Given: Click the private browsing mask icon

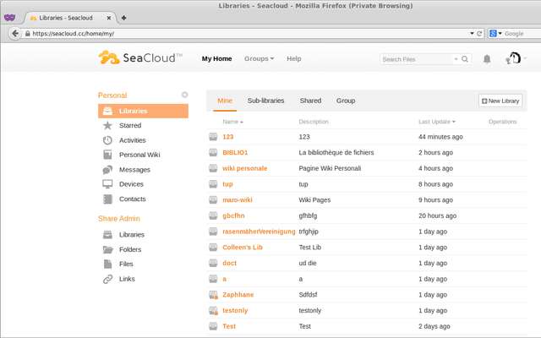Looking at the screenshot, I should 9,17.
